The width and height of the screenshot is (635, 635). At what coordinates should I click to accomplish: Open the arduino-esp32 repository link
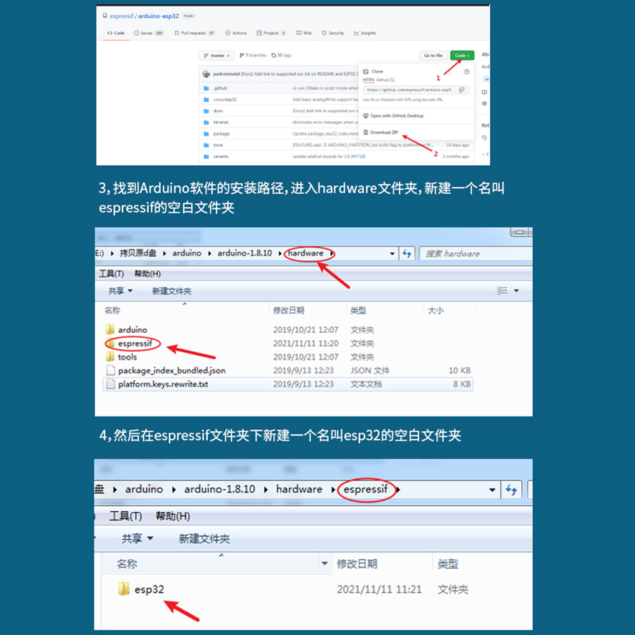pyautogui.click(x=158, y=17)
